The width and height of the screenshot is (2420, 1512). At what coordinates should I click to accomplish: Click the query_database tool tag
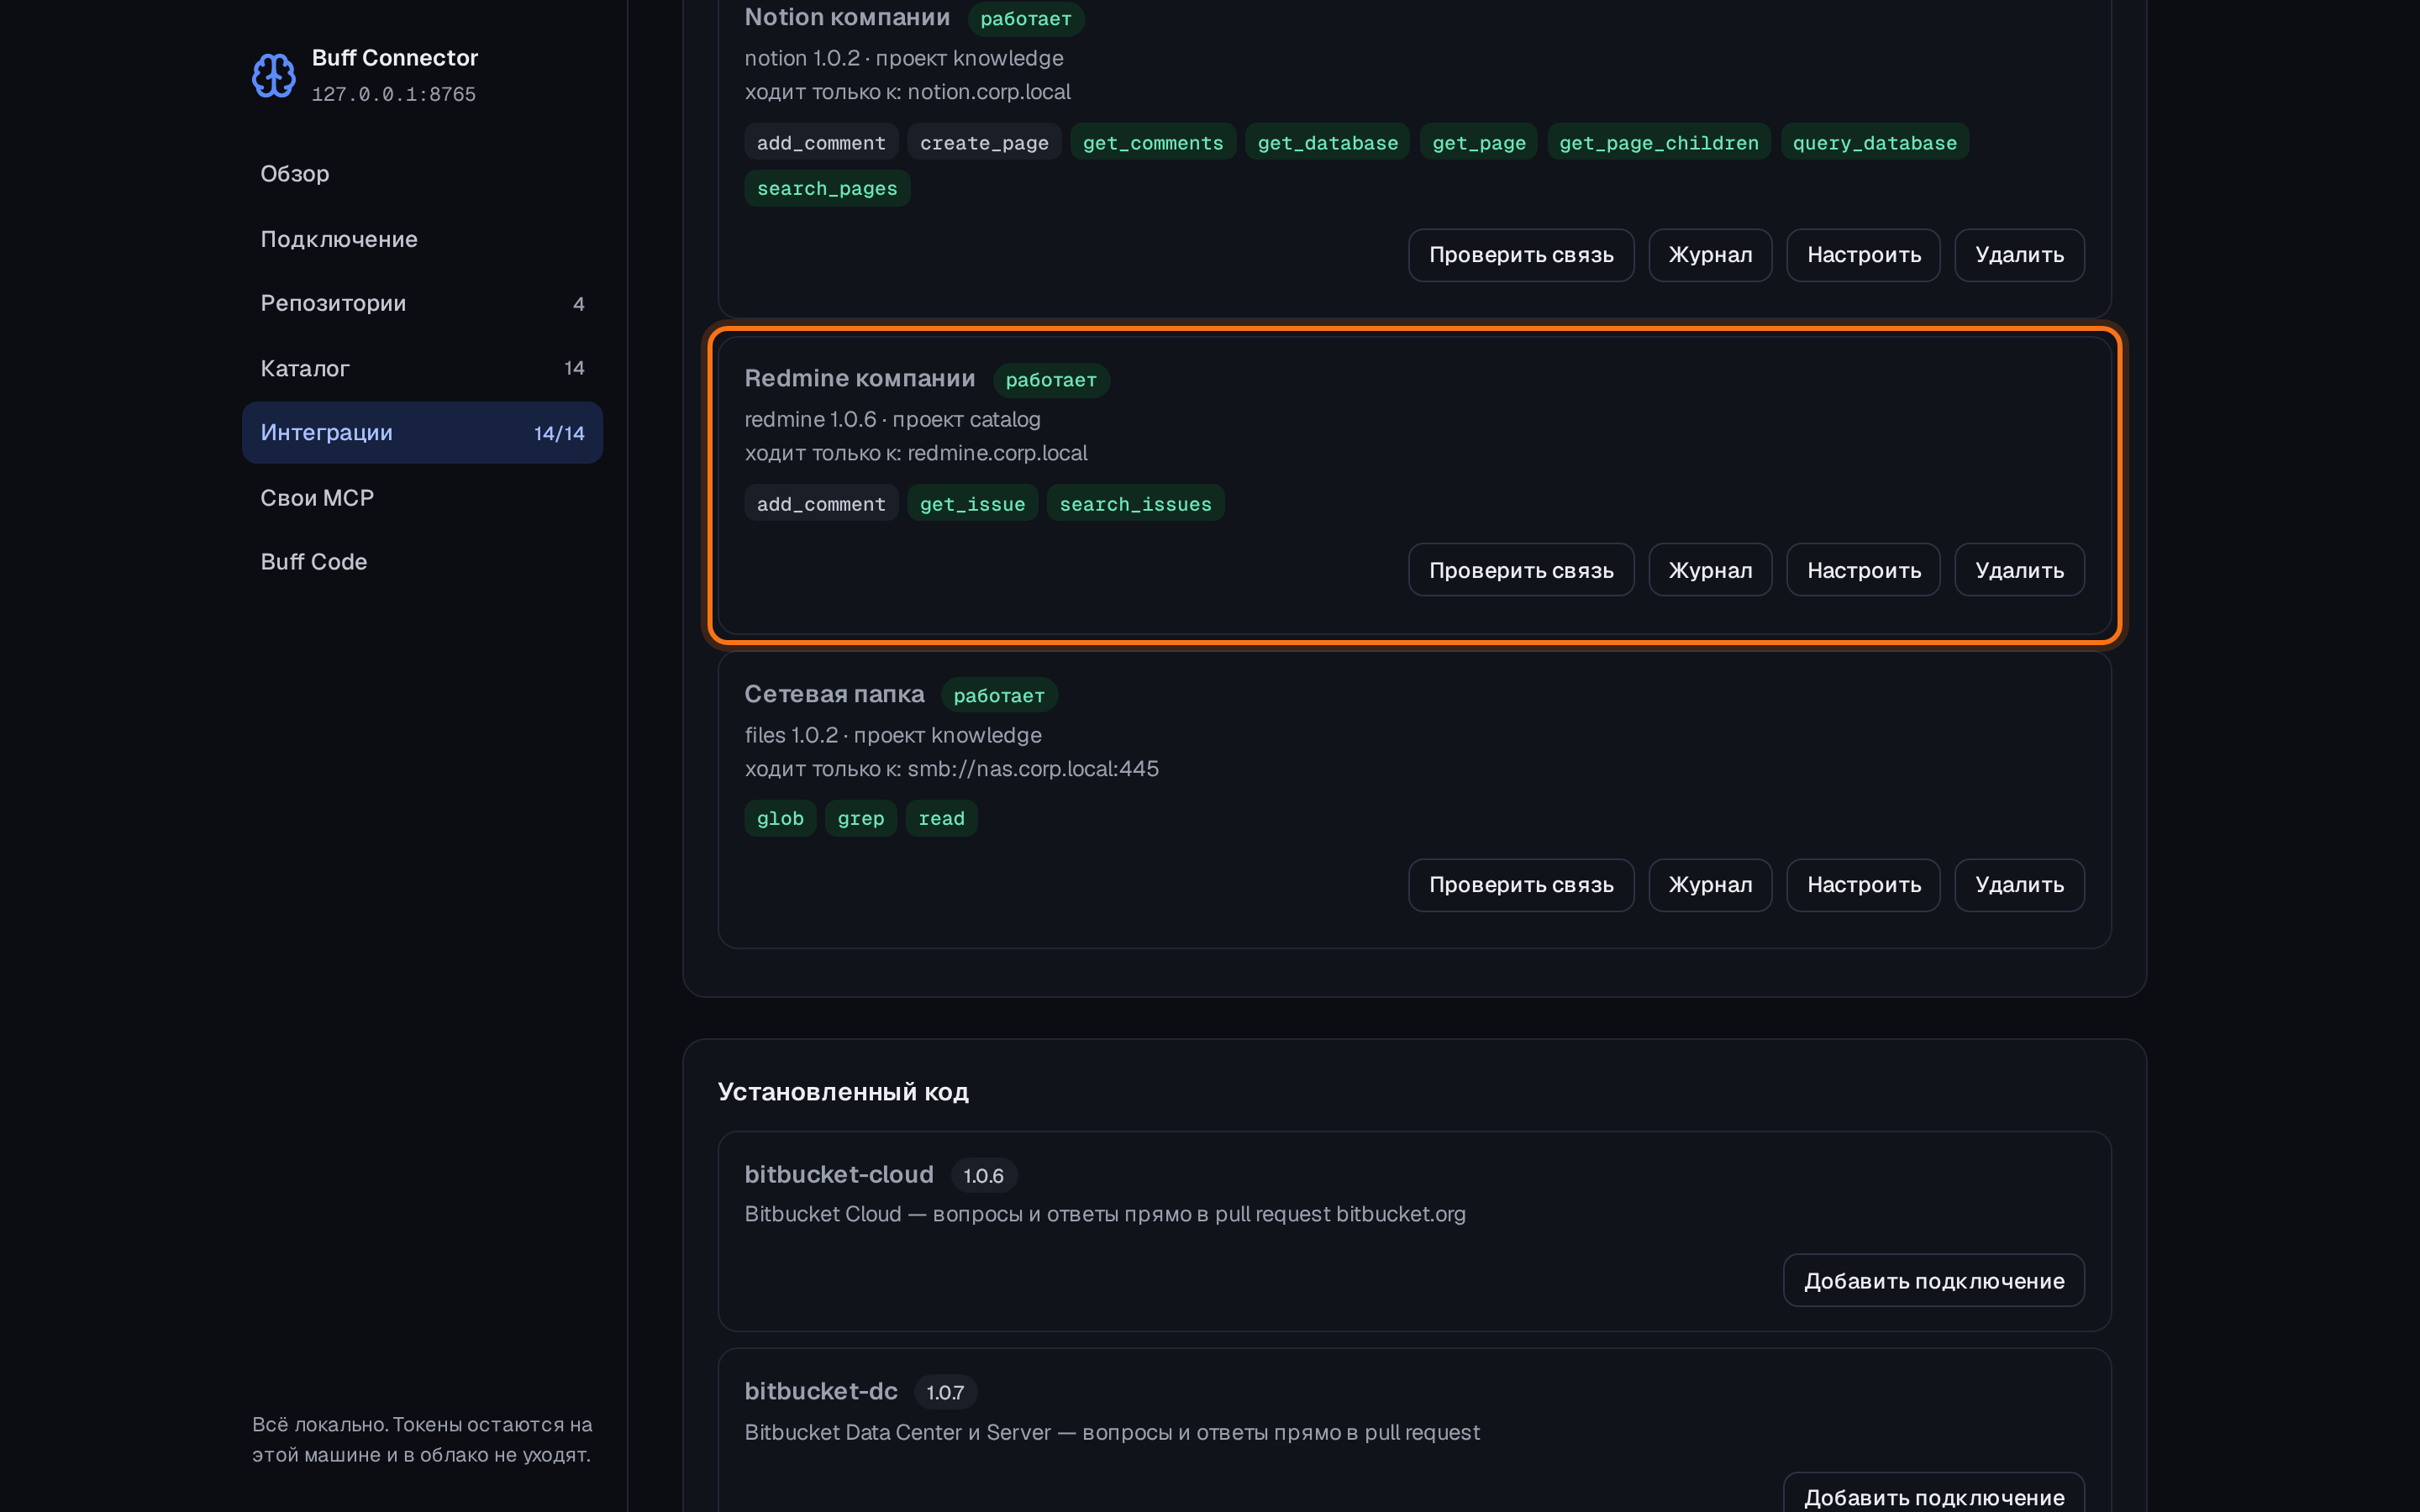(1874, 143)
